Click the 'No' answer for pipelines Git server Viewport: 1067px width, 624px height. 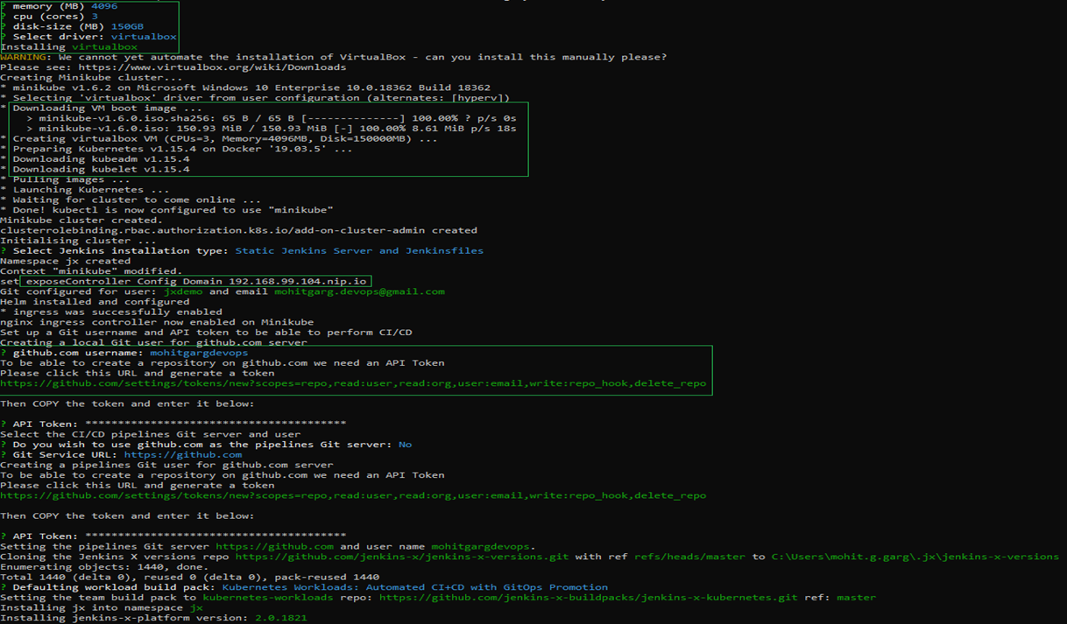coord(405,445)
